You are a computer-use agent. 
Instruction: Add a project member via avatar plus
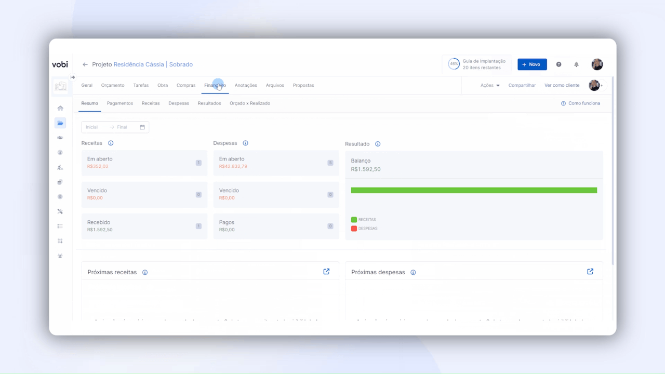click(x=595, y=85)
